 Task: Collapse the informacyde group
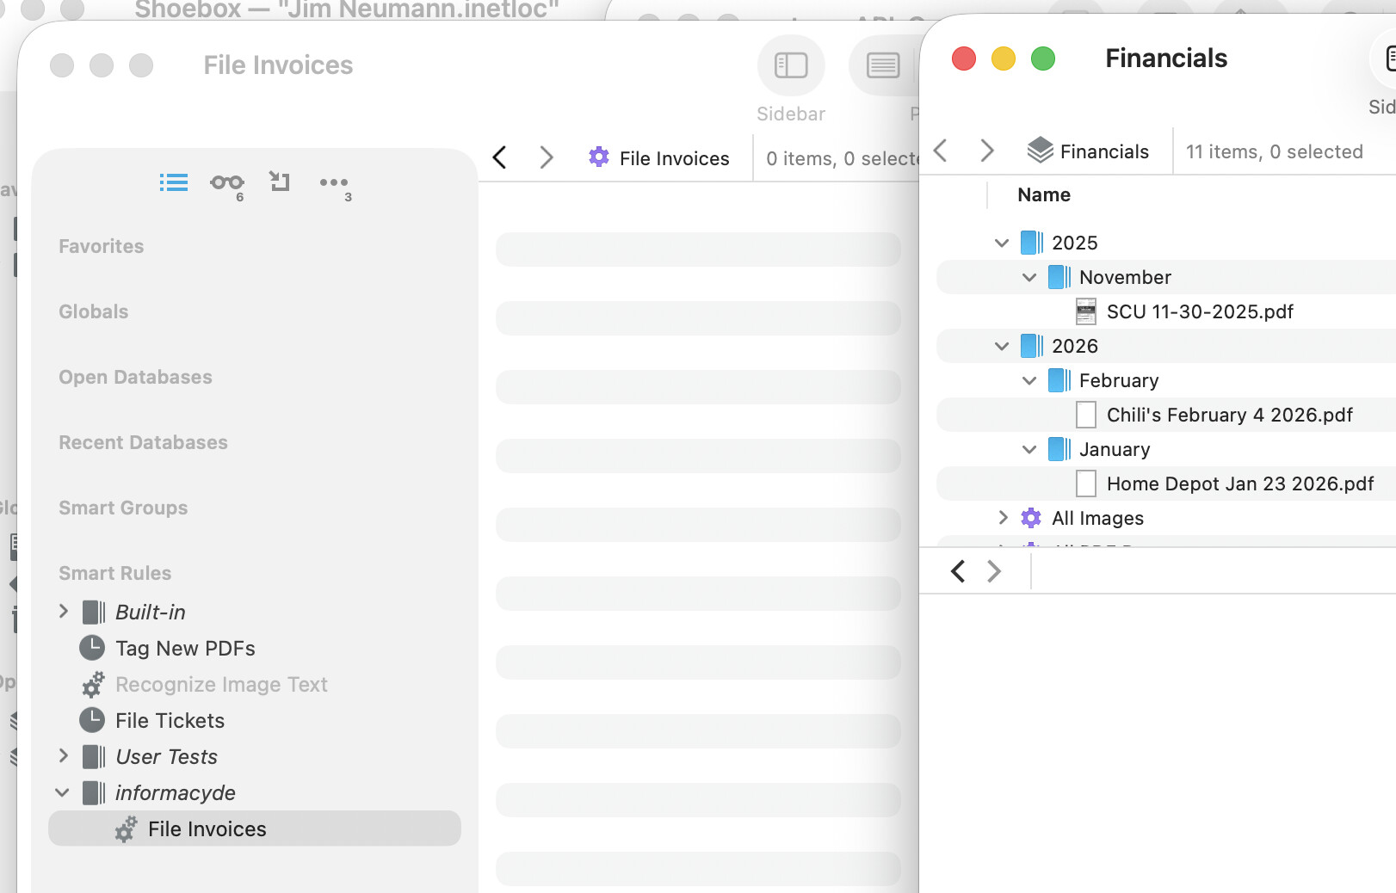62,792
